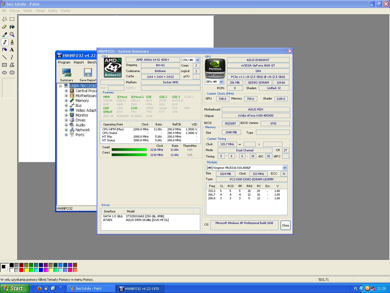The height and width of the screenshot is (293, 390).
Task: Click the system clock showing 21:28
Action: pyautogui.click(x=381, y=288)
